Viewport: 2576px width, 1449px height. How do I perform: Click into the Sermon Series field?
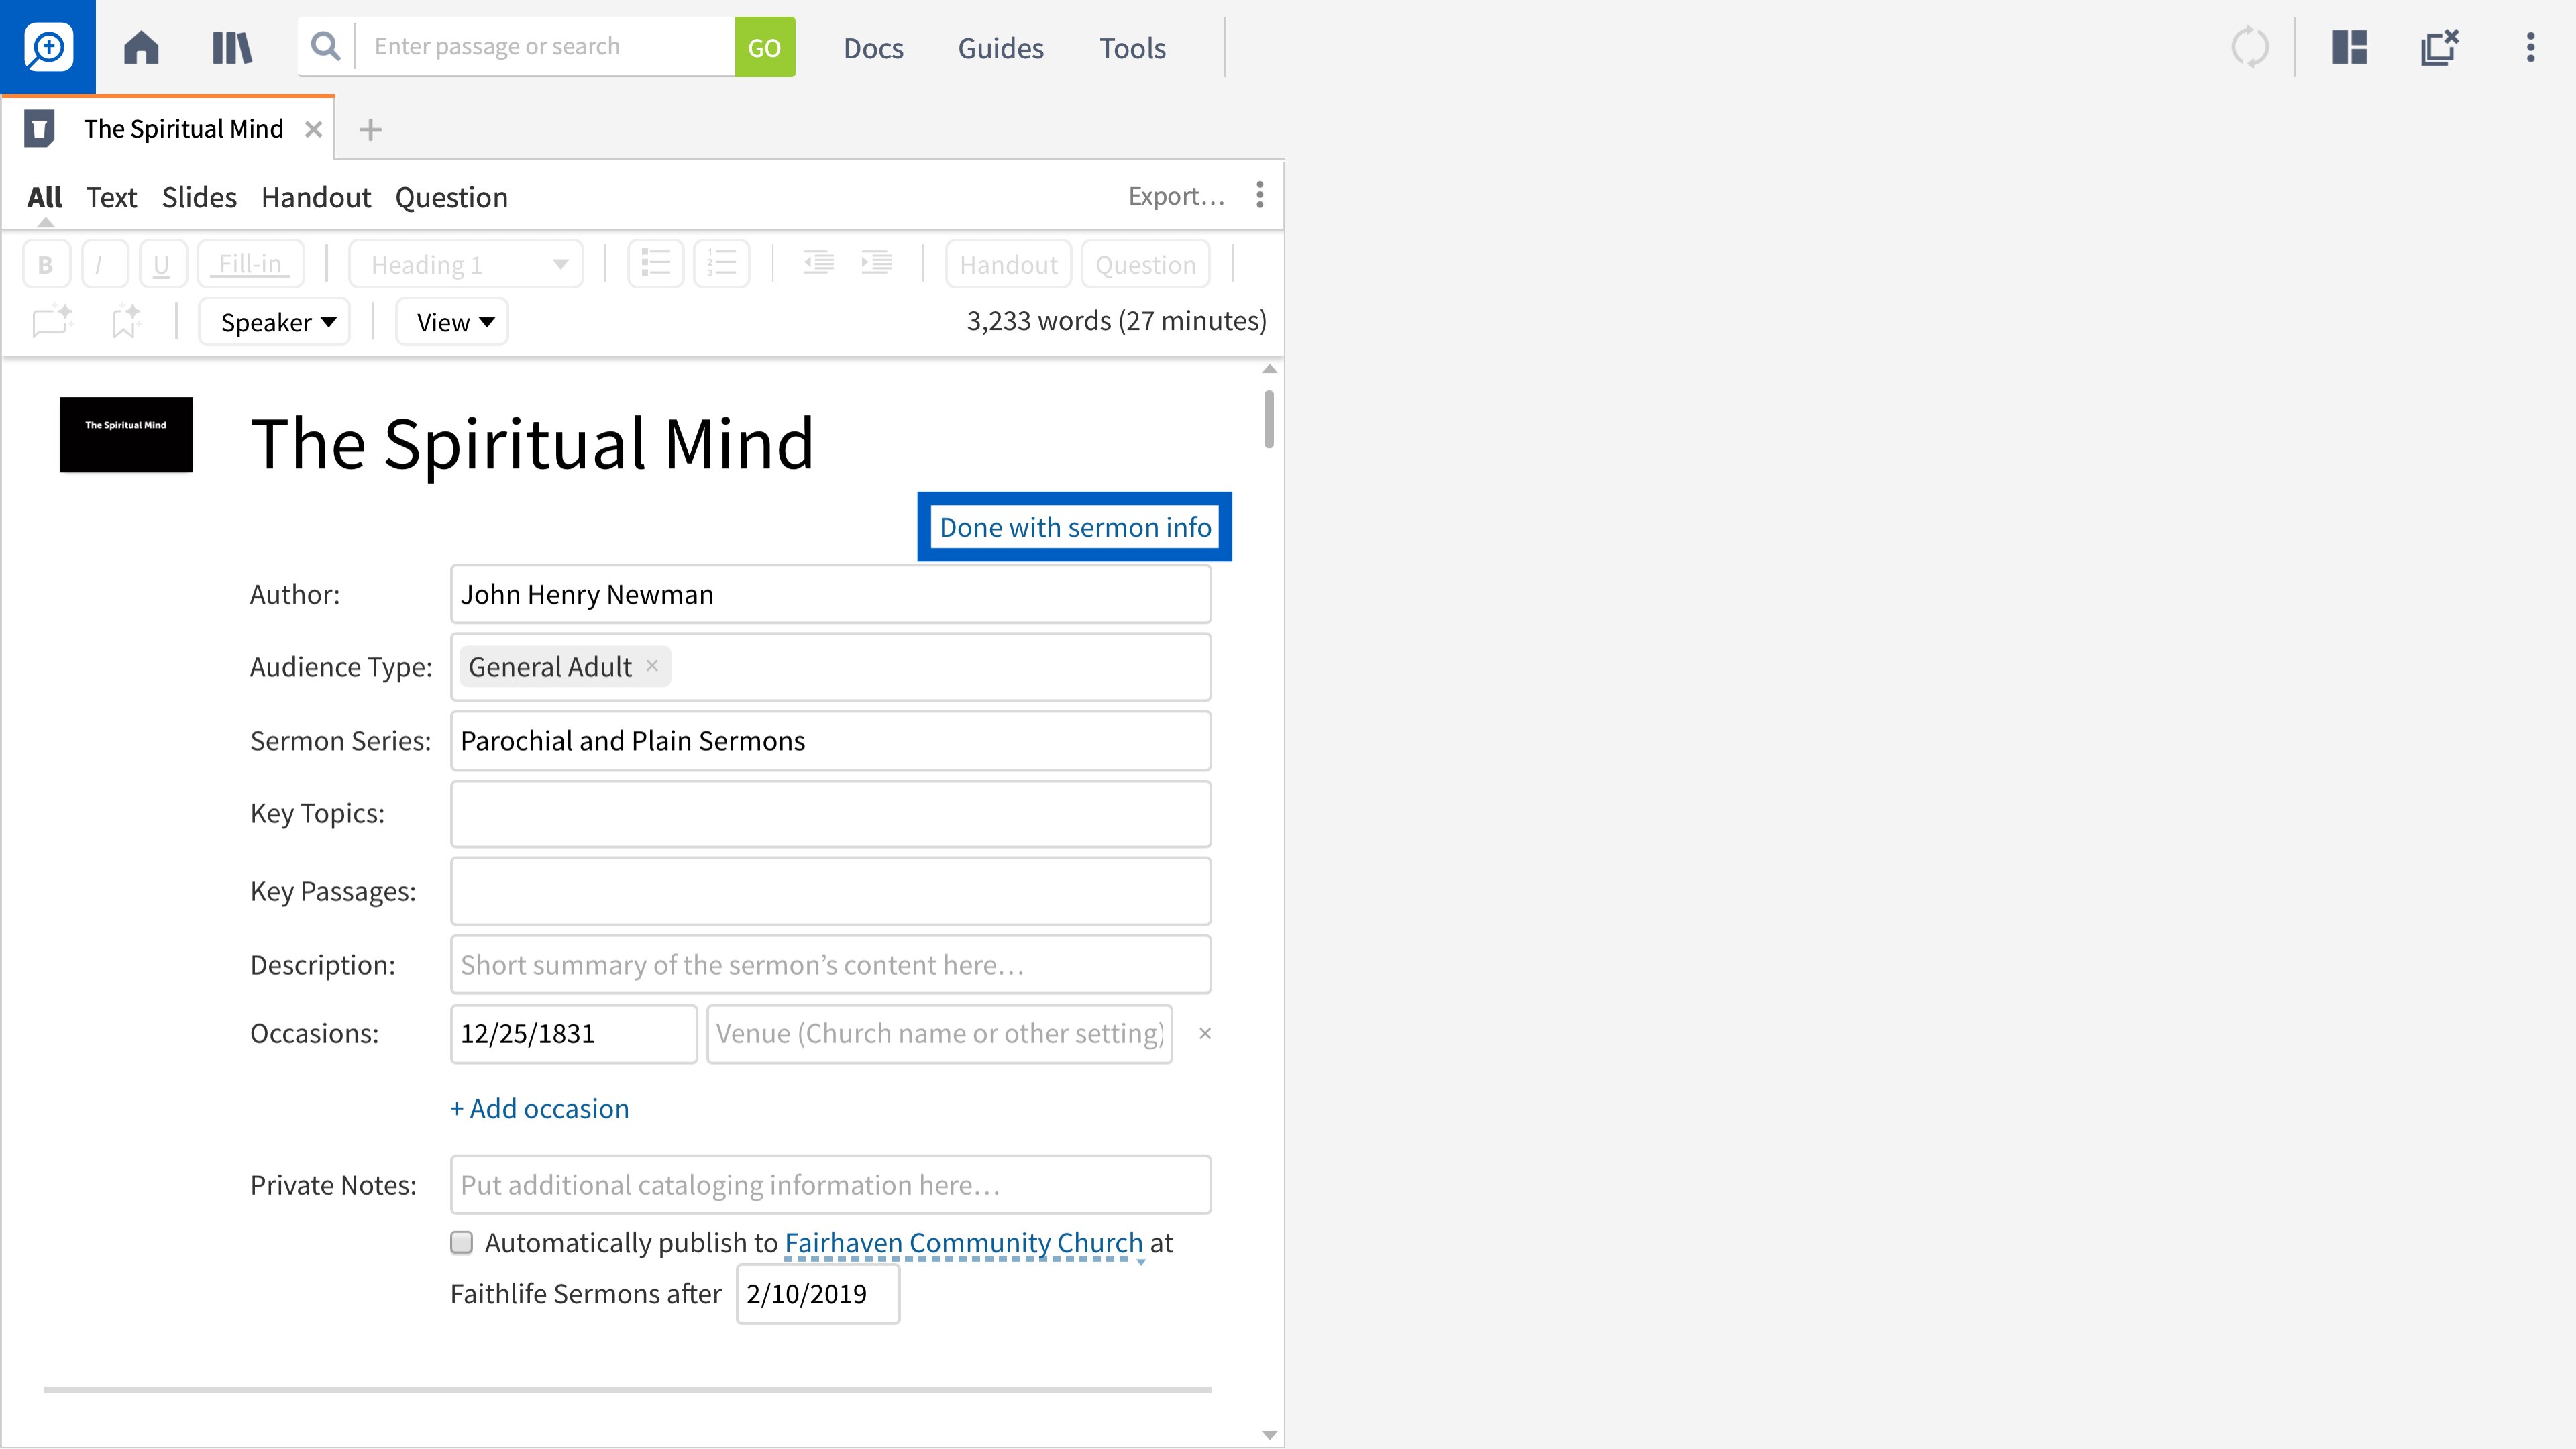pos(830,741)
